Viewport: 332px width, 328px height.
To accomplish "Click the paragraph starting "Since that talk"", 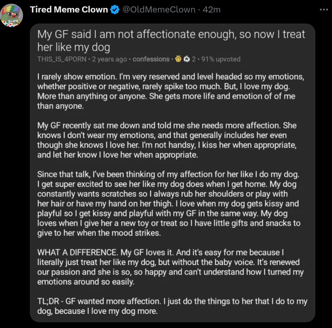I will [168, 204].
